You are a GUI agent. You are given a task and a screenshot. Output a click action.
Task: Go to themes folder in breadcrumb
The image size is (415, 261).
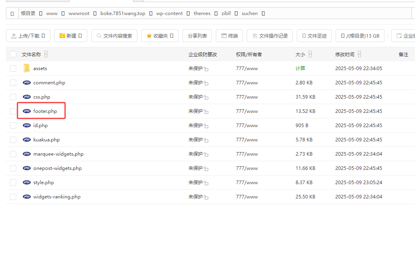point(202,13)
